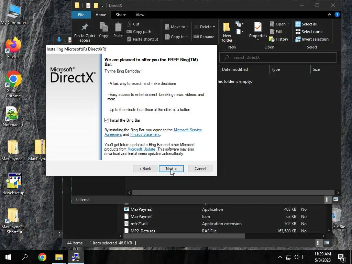The image size is (352, 264).
Task: Click Pin to Quick access icon
Action: point(85,32)
